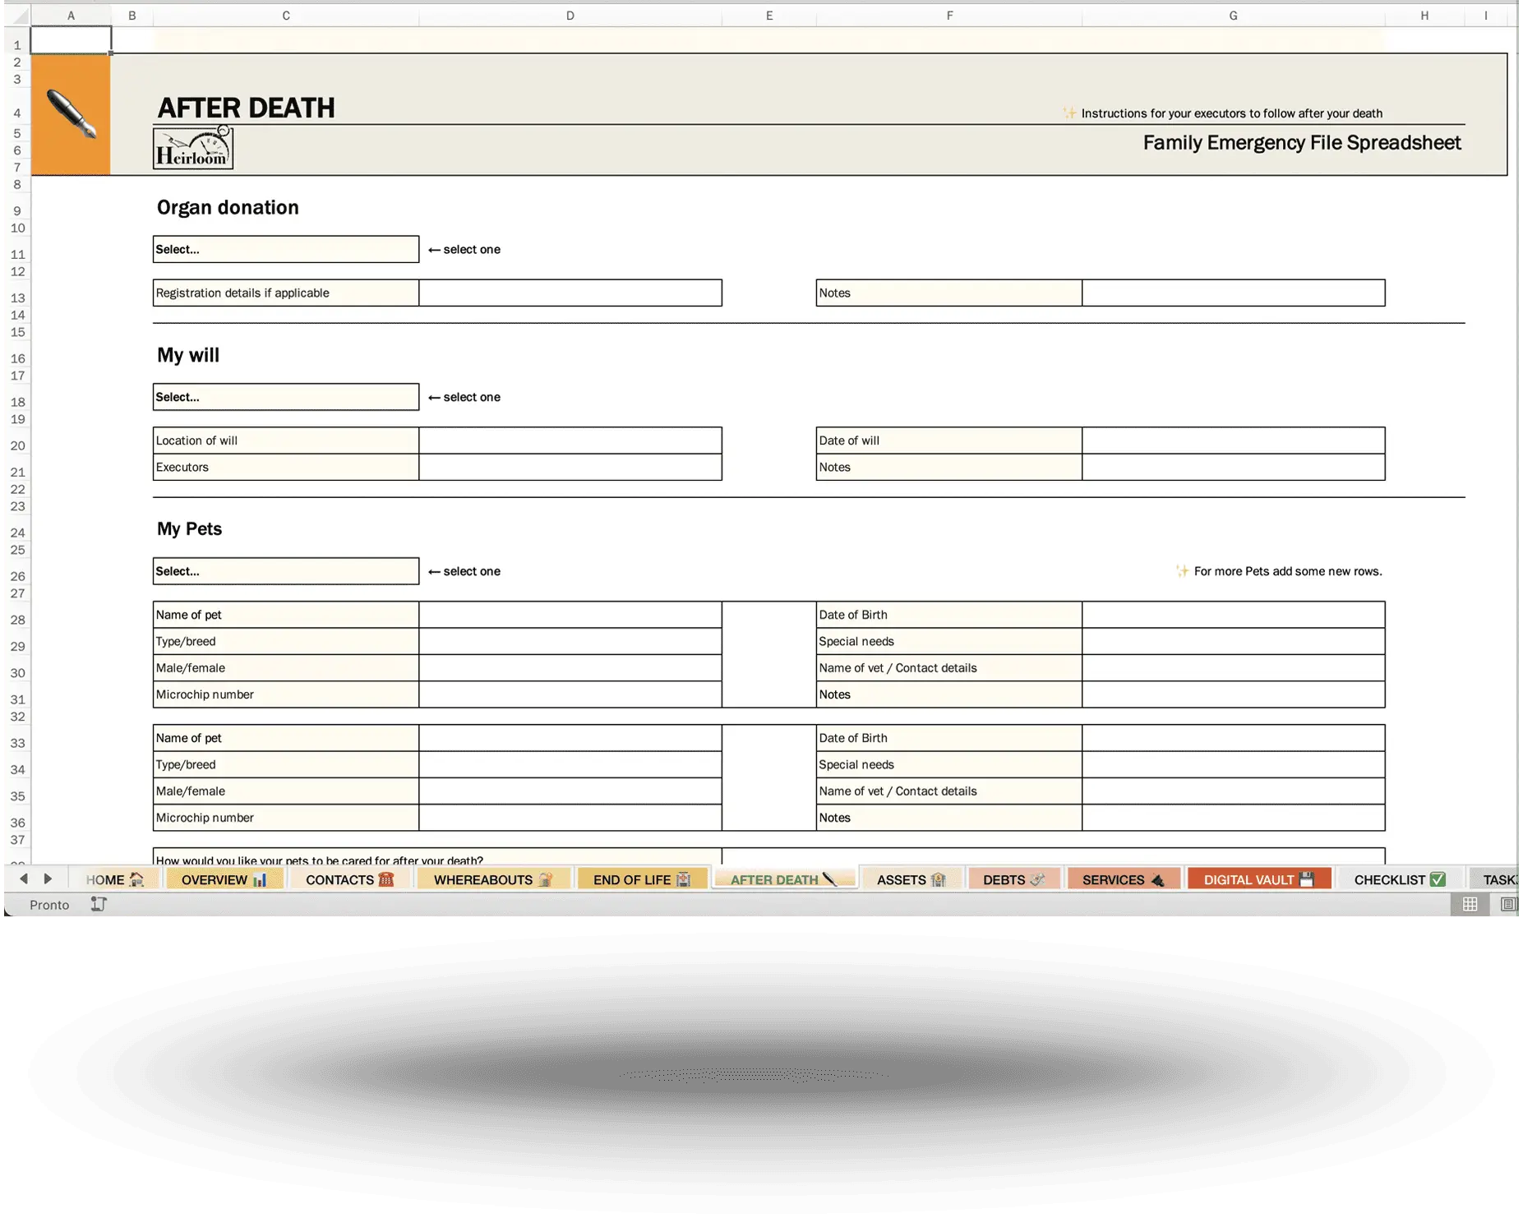1523x1227 pixels.
Task: Switch to the END OF LIFE tab
Action: pyautogui.click(x=641, y=879)
